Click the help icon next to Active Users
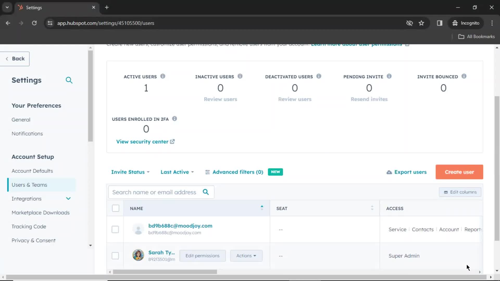 [162, 76]
